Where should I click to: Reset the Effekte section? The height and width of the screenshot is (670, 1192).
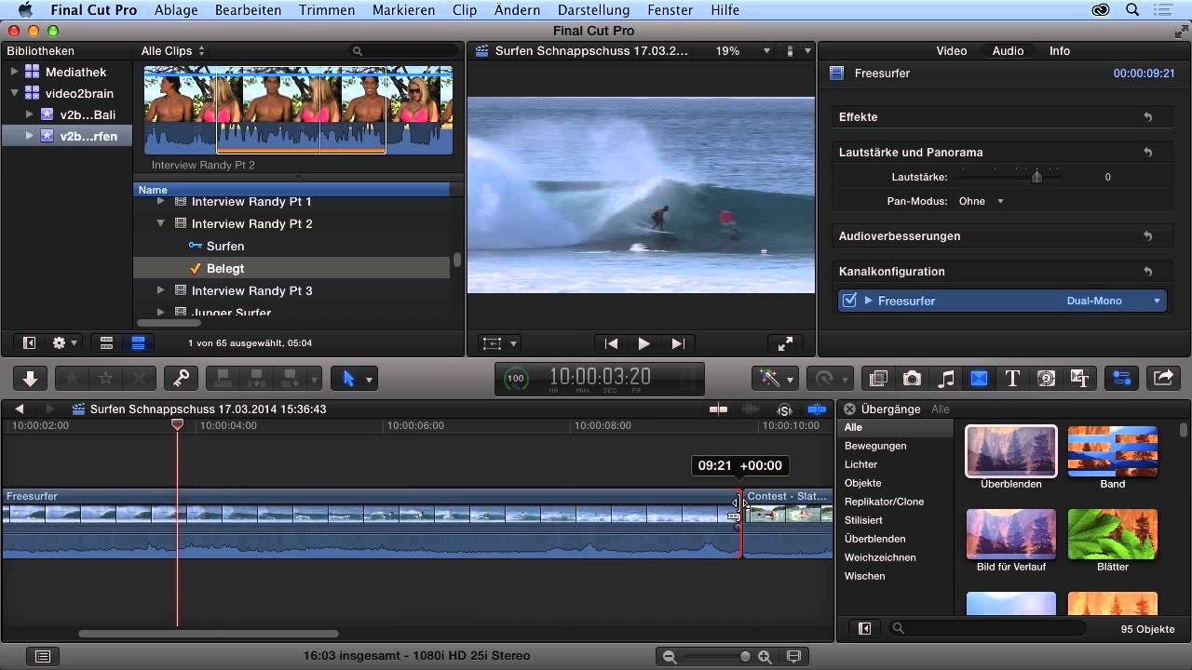pyautogui.click(x=1147, y=117)
